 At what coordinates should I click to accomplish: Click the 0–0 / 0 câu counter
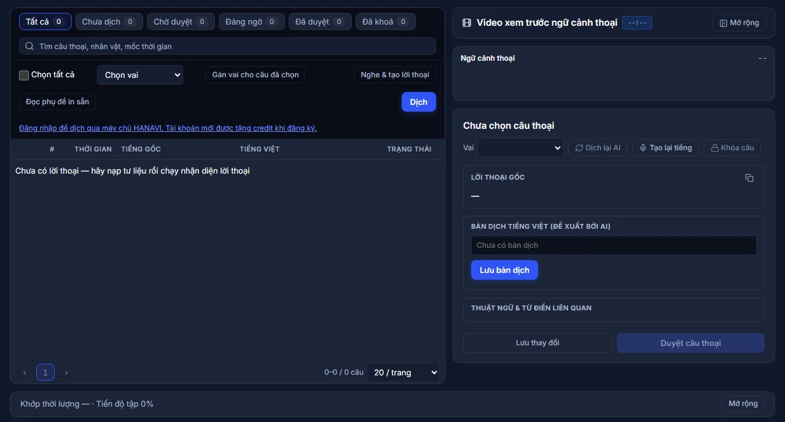pos(344,372)
